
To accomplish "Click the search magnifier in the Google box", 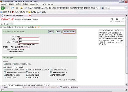I will pyautogui.click(x=125, y=8).
